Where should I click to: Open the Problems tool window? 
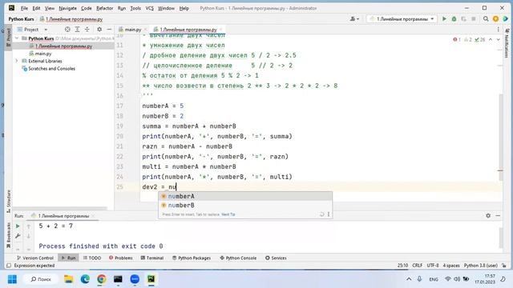point(121,258)
